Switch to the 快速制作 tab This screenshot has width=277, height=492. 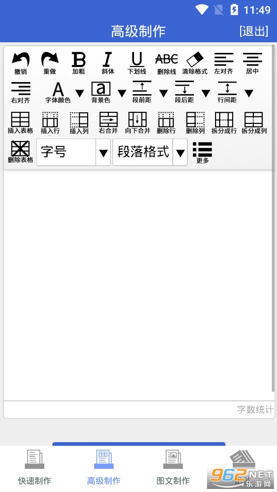click(x=35, y=467)
